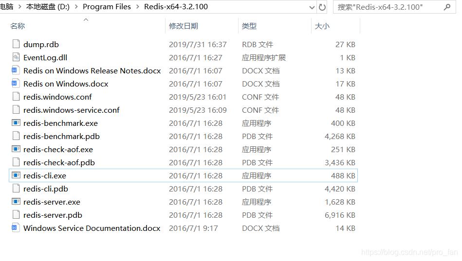Click the 1,628 KB size cell
The image size is (462, 261).
click(x=340, y=202)
